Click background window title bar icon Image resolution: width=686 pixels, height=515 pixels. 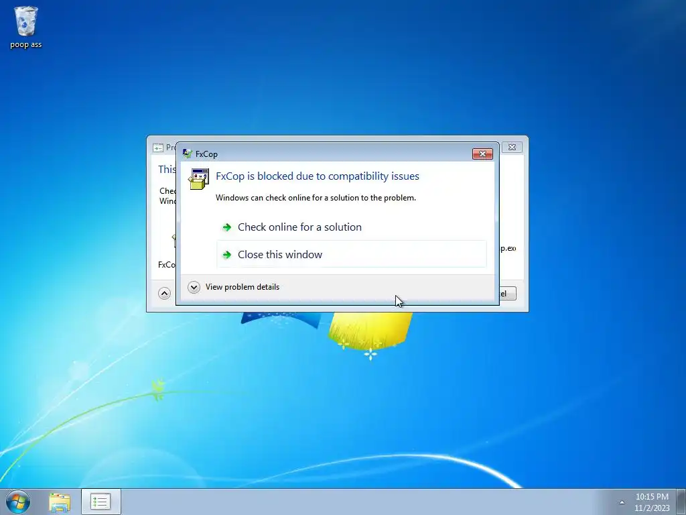(157, 148)
